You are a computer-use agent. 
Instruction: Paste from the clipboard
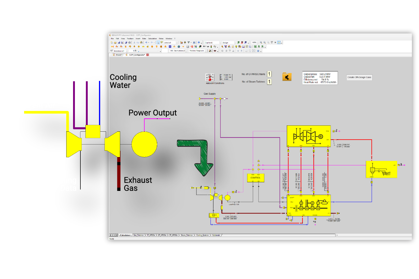(x=141, y=42)
